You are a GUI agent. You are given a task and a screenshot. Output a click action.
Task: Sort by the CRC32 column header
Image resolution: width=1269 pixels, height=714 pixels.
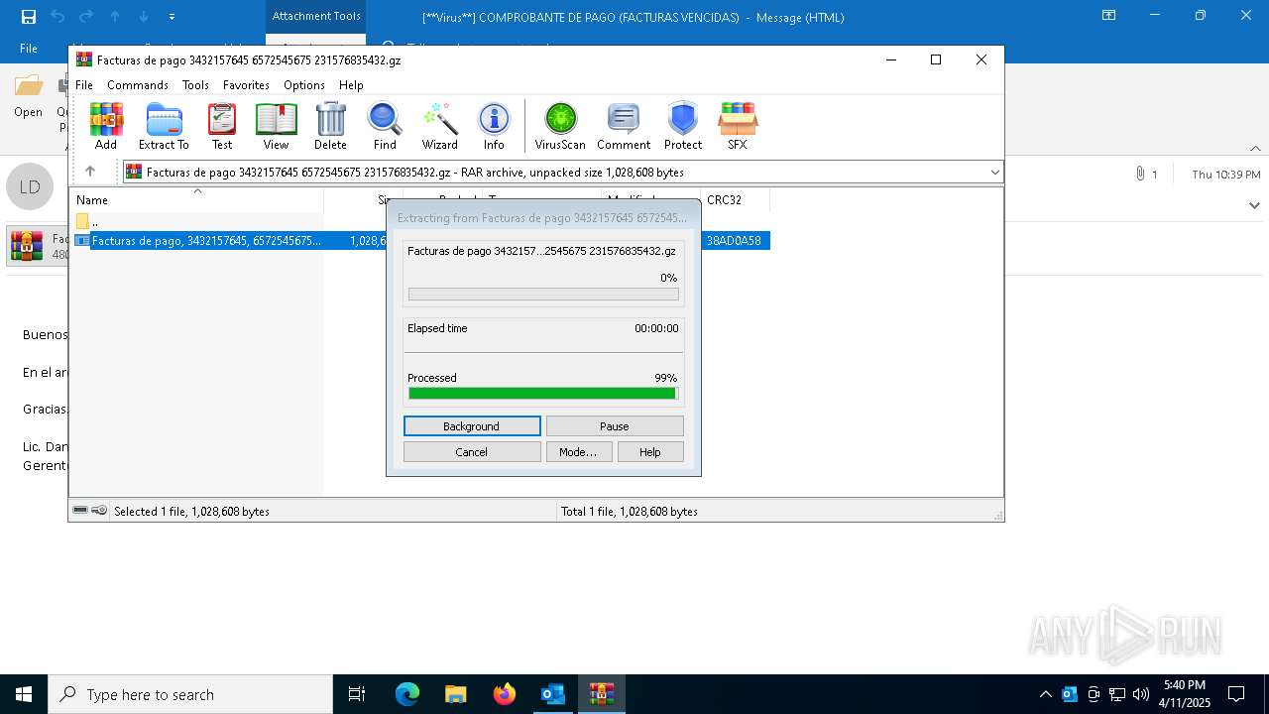pyautogui.click(x=735, y=199)
